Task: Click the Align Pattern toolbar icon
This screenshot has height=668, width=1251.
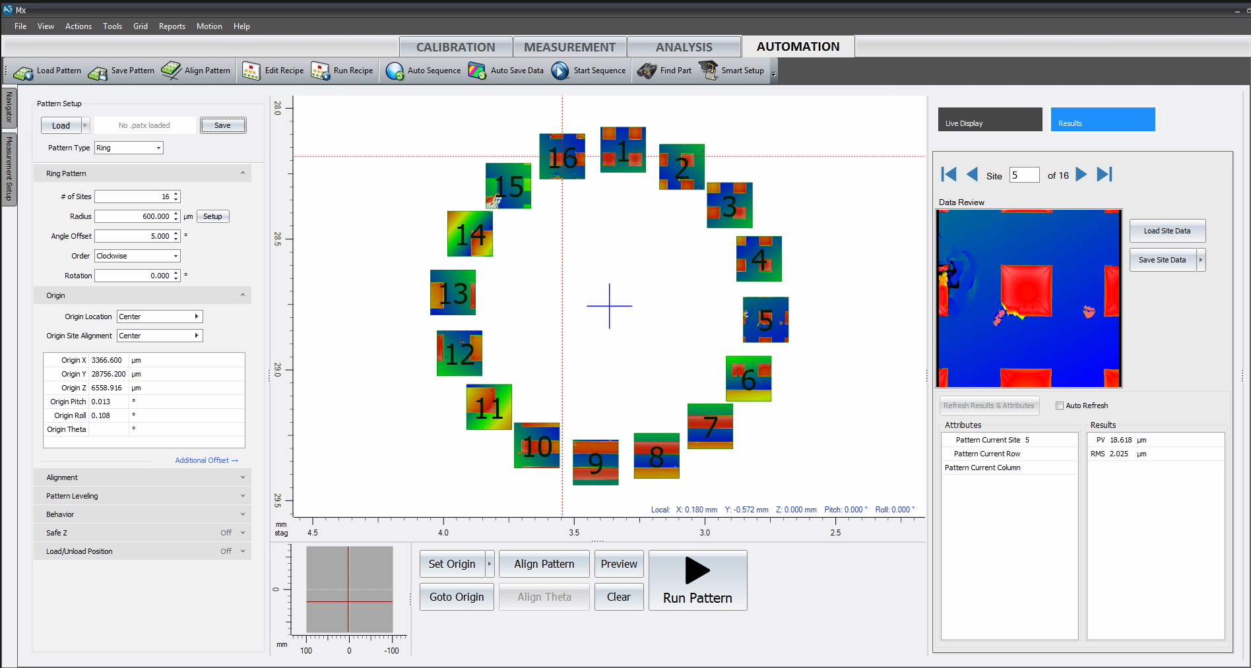Action: click(172, 71)
